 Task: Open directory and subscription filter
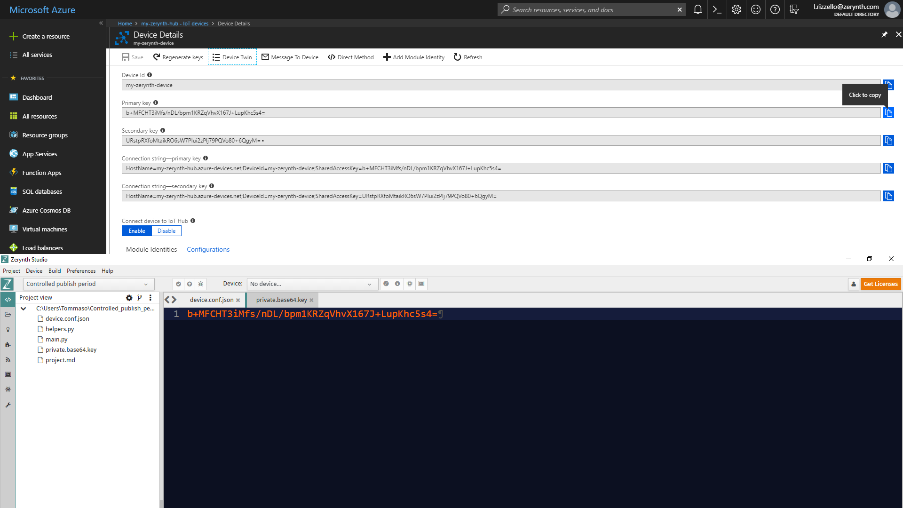coord(794,9)
